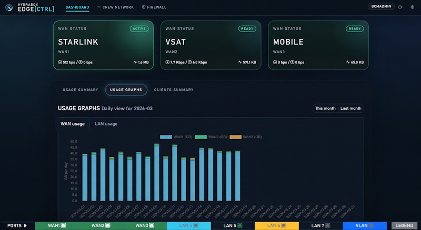
Task: Toggle WAN1 (GB) legend color swatch
Action: tap(166, 137)
